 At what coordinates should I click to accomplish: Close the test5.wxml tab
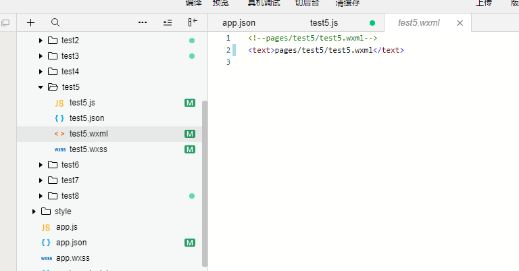click(460, 23)
